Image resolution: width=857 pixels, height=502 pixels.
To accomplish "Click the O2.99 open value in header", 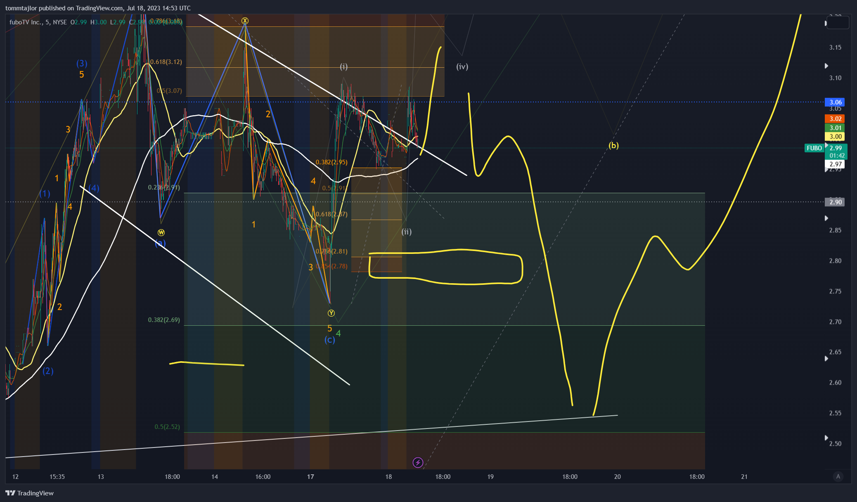I will click(78, 22).
